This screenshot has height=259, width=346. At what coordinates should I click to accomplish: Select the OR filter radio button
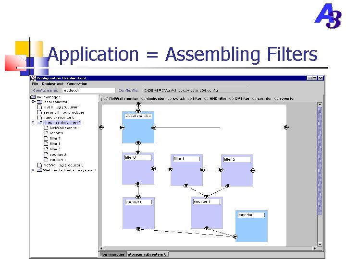click(231, 98)
